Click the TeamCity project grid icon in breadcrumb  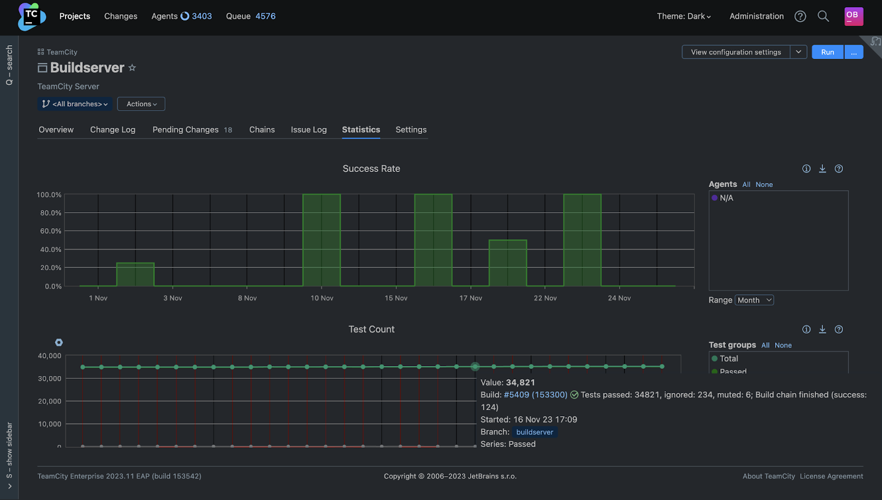tap(41, 52)
